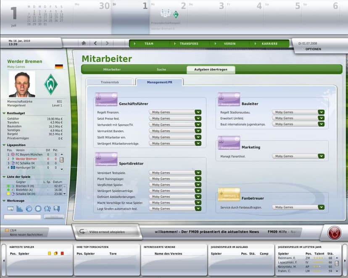Click the manager portrait photo
The image size is (348, 278).
click(x=22, y=84)
